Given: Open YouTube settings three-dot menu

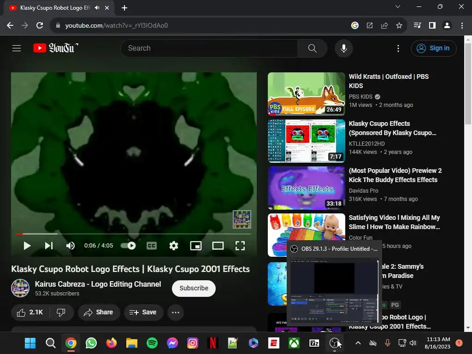Looking at the screenshot, I should (x=398, y=48).
